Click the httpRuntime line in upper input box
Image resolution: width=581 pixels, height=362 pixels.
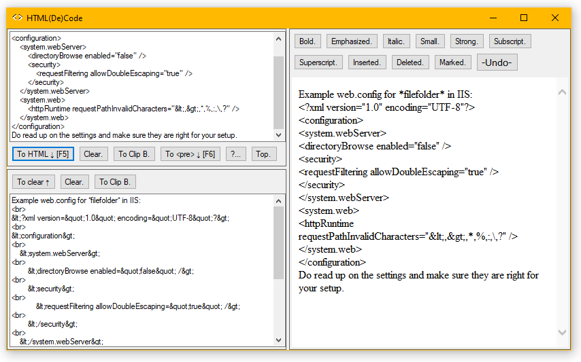tap(133, 109)
